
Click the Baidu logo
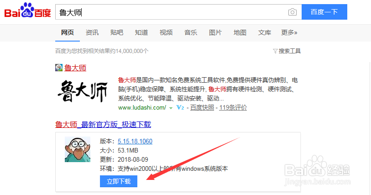tap(28, 11)
